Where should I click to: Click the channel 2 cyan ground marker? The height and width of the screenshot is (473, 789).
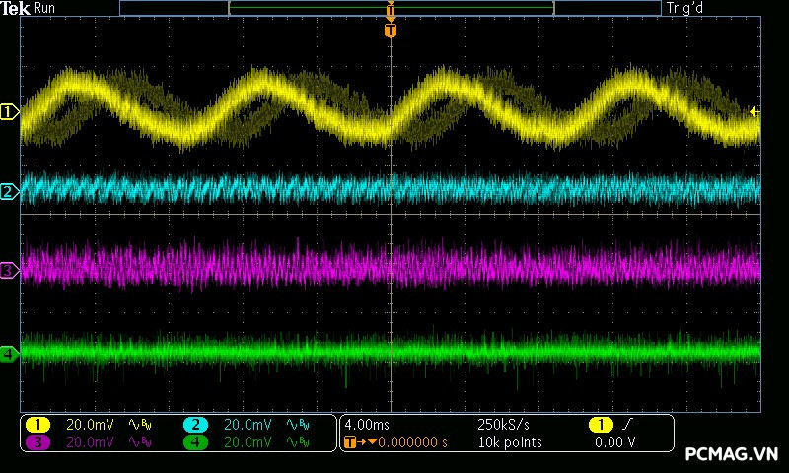tap(9, 191)
